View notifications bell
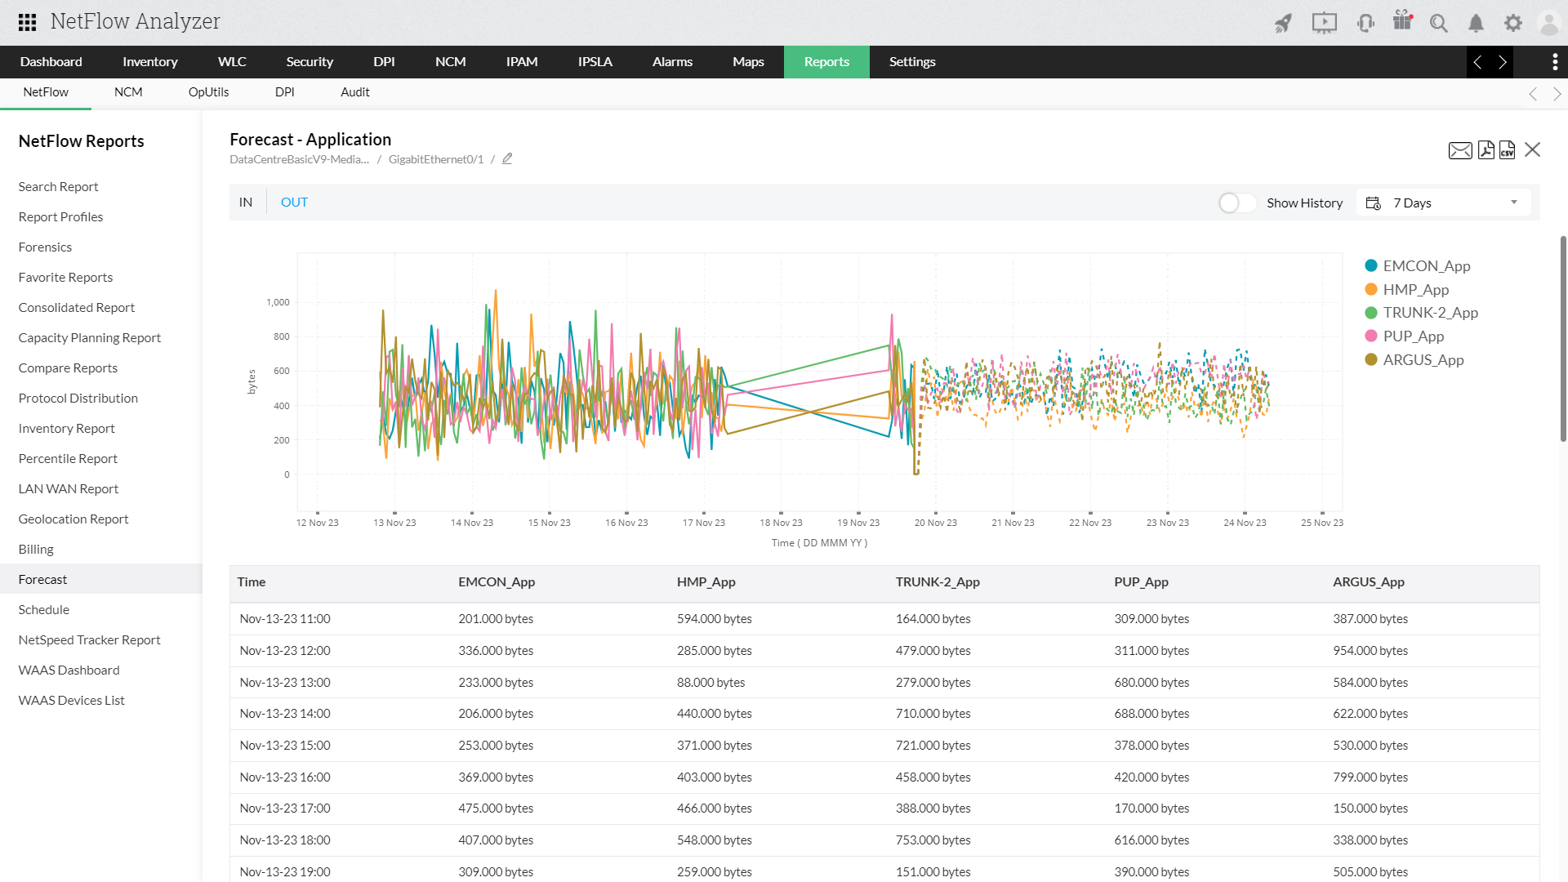The width and height of the screenshot is (1568, 882). (x=1475, y=23)
